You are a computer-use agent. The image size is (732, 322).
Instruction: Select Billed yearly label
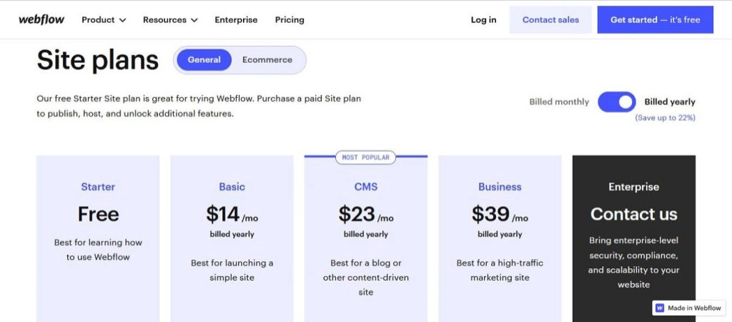(x=669, y=102)
